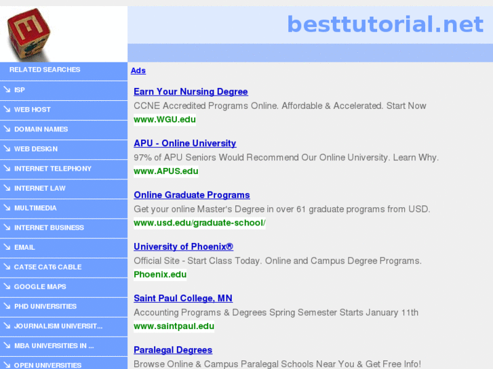The image size is (493, 369).
Task: Click the arrow icon beside WEB DESIGN
Action: [x=7, y=149]
